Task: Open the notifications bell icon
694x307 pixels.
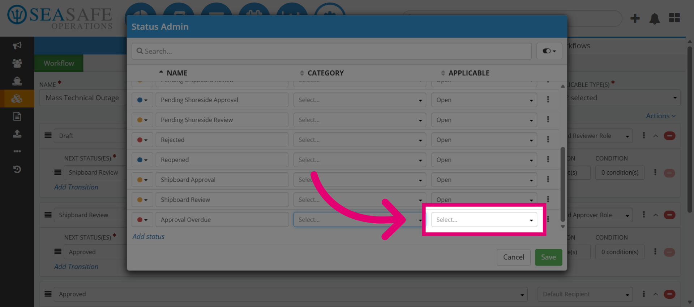Action: point(655,18)
